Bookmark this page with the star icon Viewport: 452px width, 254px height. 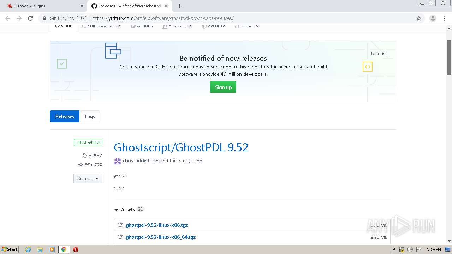coord(419,18)
